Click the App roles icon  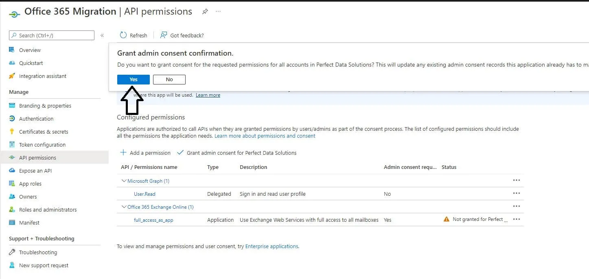tap(12, 184)
